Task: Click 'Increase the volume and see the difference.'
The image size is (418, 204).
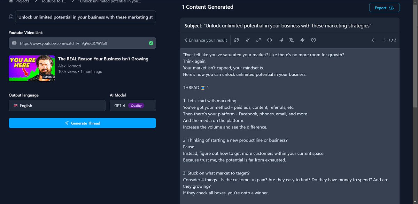Action: point(225,127)
